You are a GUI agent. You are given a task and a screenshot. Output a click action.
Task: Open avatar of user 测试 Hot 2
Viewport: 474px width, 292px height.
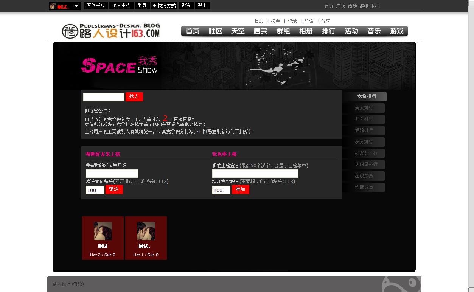103,231
